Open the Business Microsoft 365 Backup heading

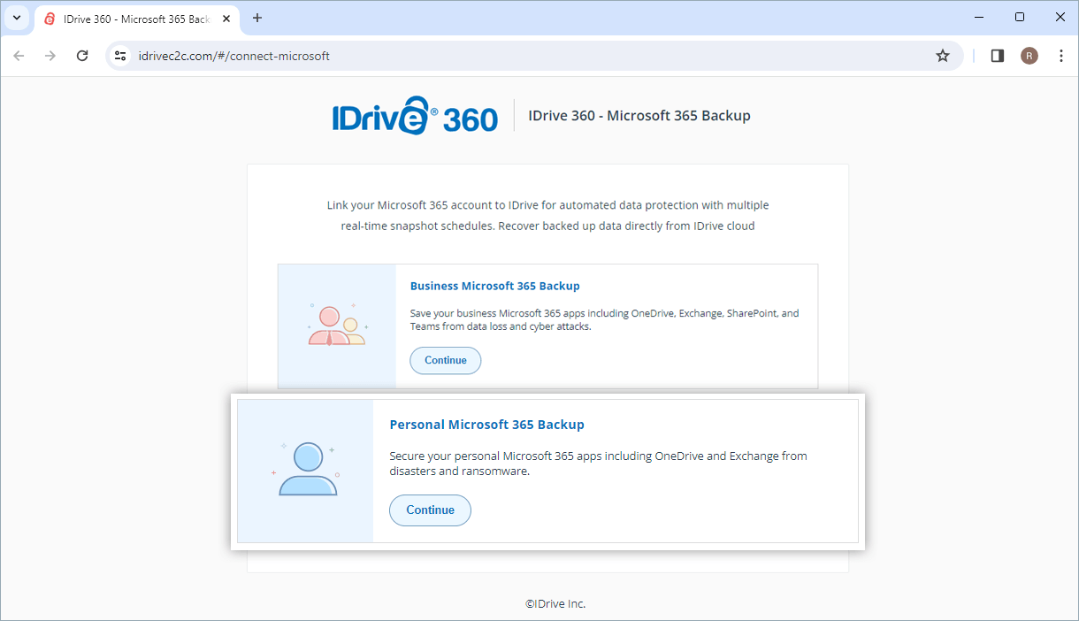[x=494, y=286]
